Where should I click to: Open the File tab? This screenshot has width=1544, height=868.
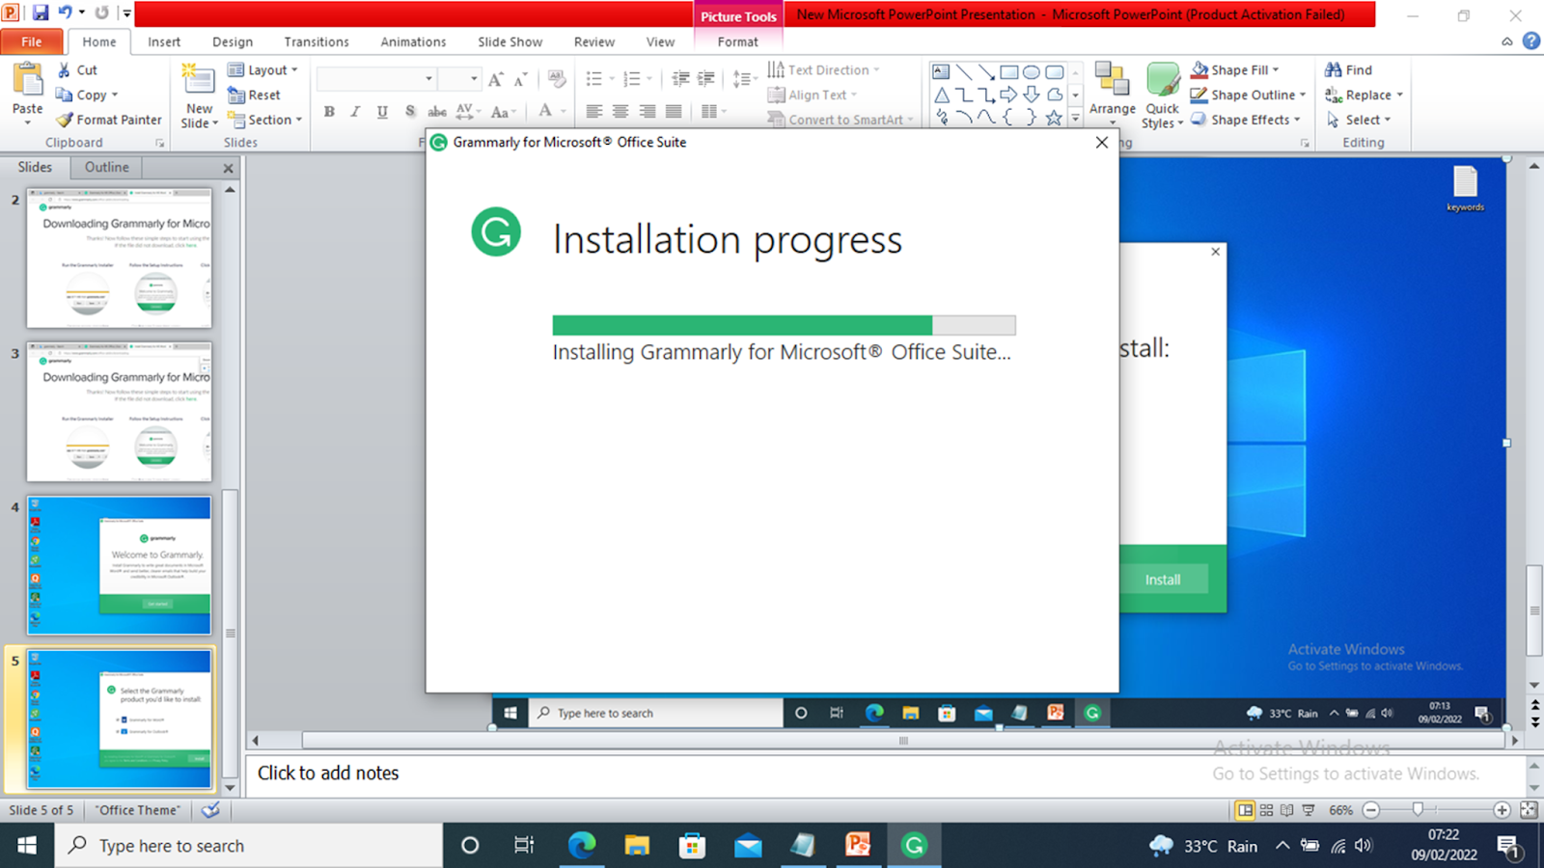coord(32,41)
